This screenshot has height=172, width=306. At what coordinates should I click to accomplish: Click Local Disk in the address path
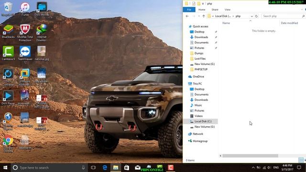(x=223, y=16)
